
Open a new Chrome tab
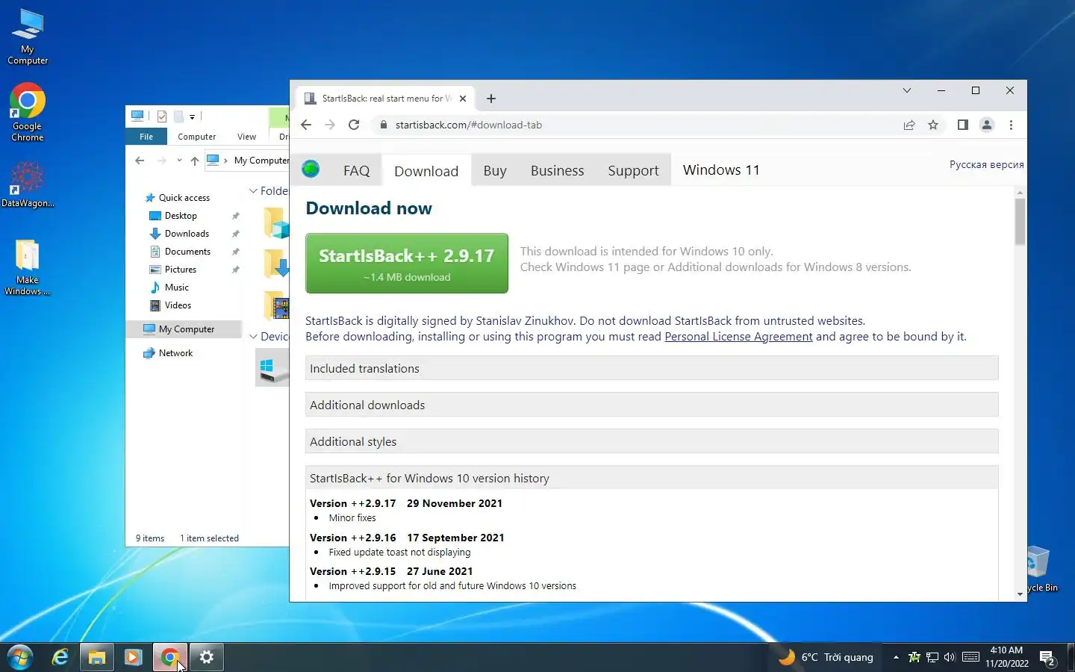point(491,99)
